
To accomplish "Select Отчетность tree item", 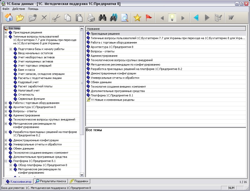I will pos(26,95).
